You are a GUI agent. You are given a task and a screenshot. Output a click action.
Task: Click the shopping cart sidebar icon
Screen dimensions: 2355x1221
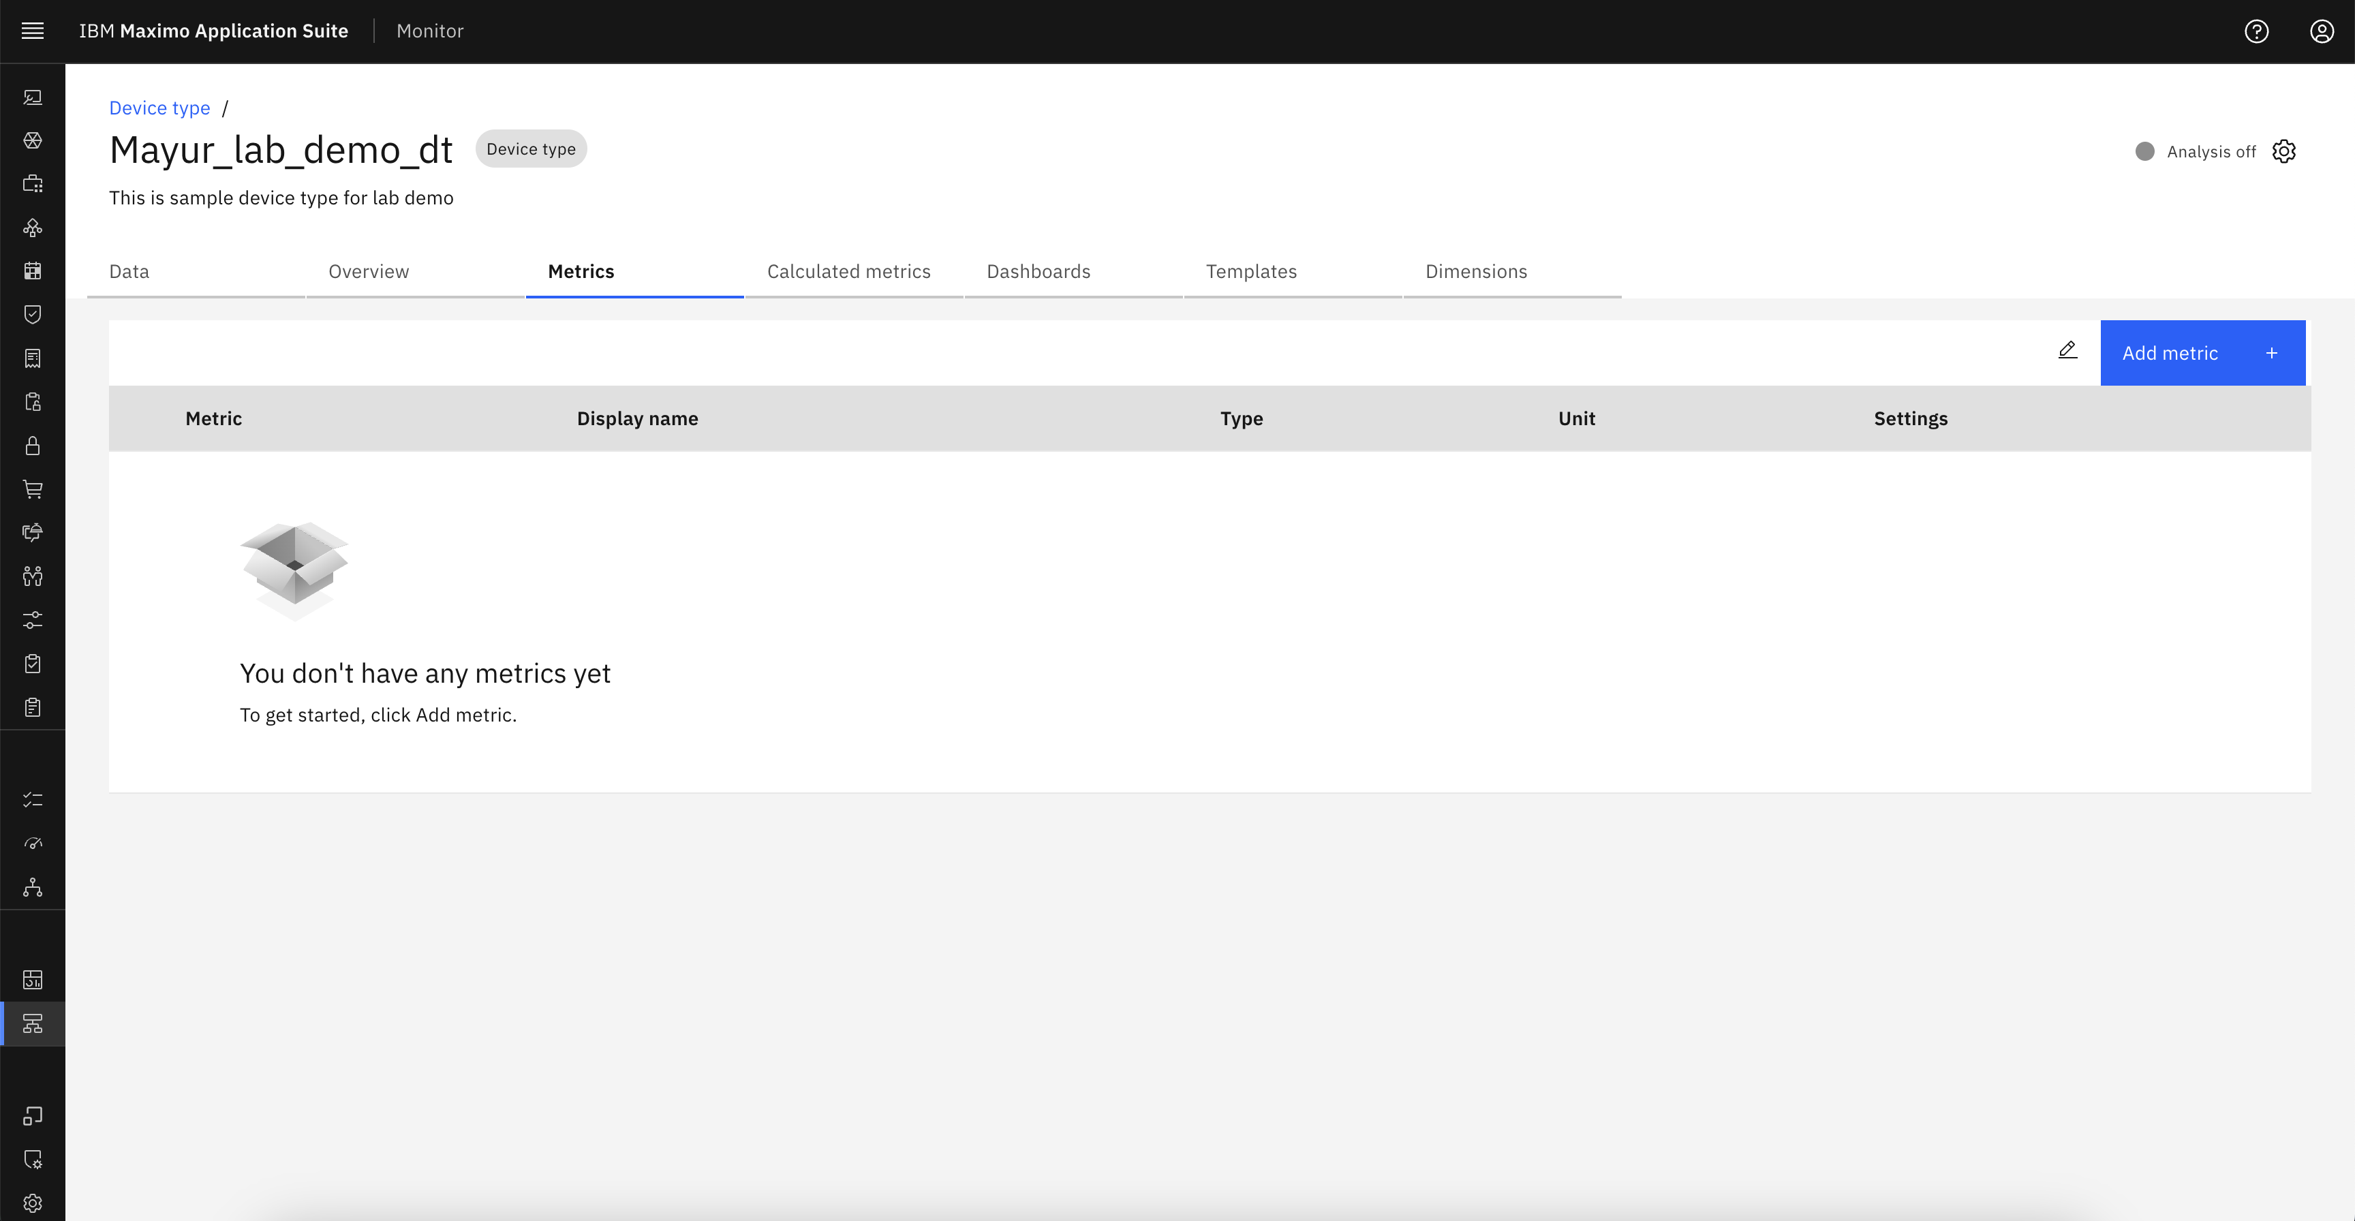click(x=33, y=489)
